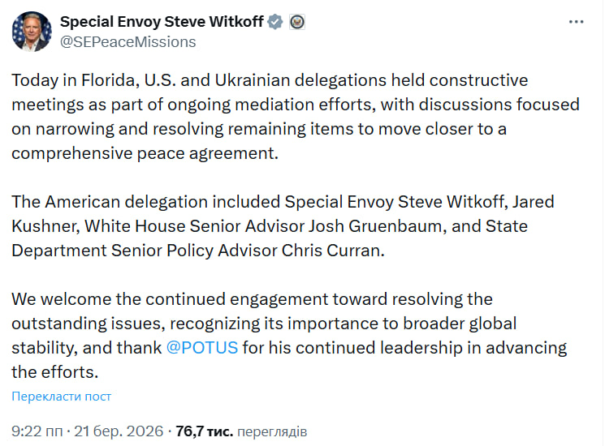Click the closing words the efforts
The height and width of the screenshot is (446, 605).
(54, 372)
